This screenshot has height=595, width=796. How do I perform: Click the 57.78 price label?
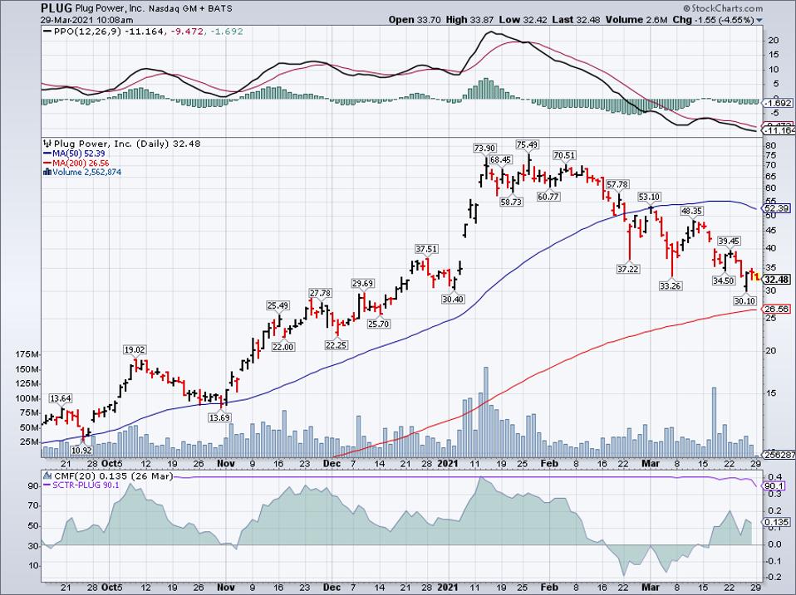coord(617,184)
